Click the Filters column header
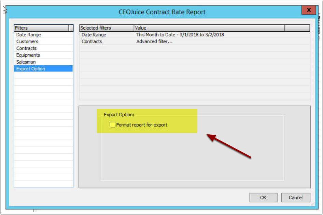 pyautogui.click(x=41, y=28)
